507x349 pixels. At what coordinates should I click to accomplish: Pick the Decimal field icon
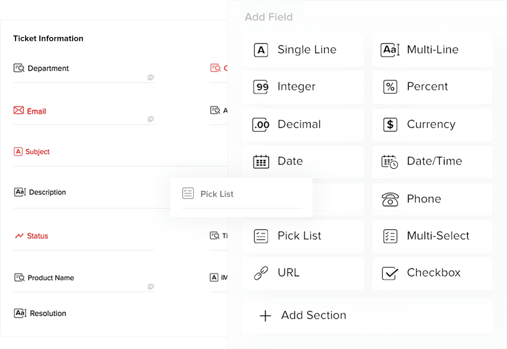pyautogui.click(x=261, y=124)
